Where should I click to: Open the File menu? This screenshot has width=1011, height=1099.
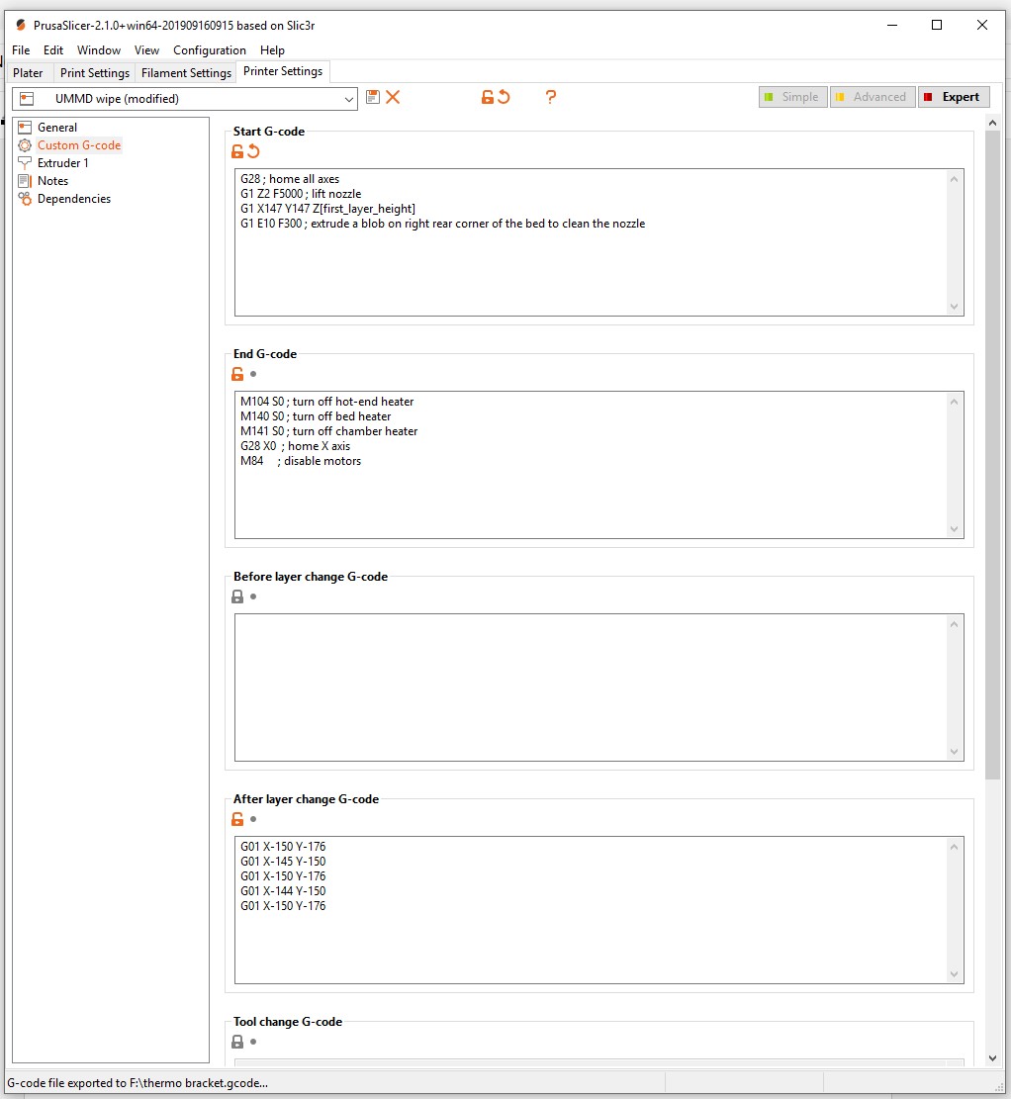pyautogui.click(x=21, y=50)
